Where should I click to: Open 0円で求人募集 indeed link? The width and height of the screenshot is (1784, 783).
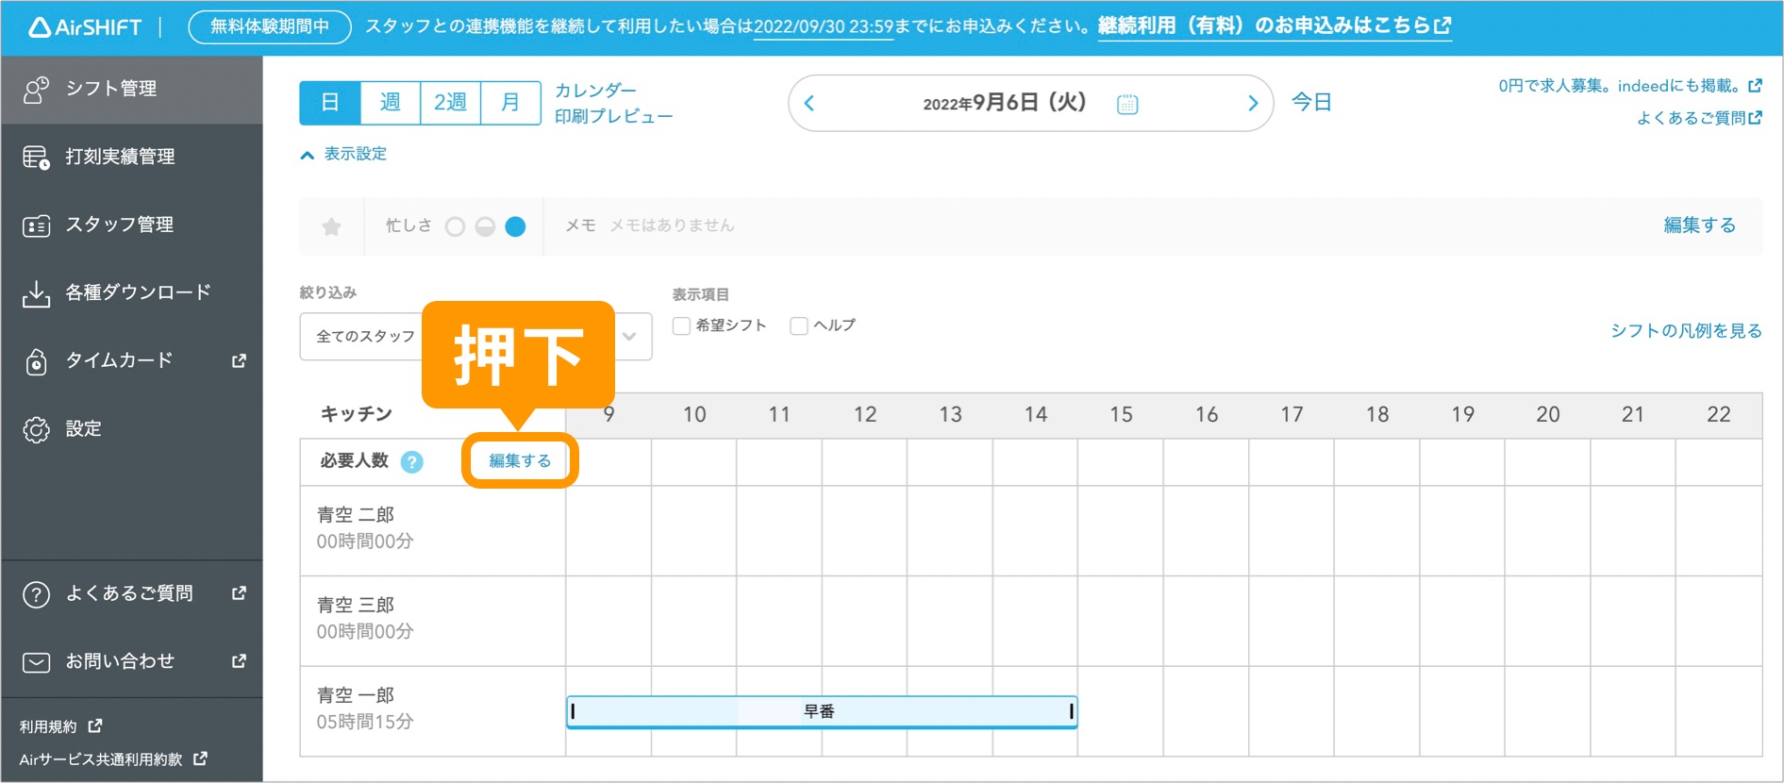1629,86
